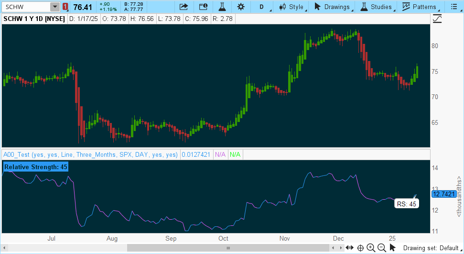Click the D: 1/17/25 date field
This screenshot has height=254, width=464.
point(84,19)
